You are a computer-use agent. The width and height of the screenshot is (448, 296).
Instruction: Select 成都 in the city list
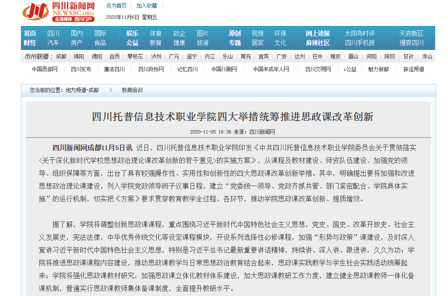point(61,56)
